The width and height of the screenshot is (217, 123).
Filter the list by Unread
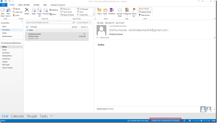pos(34,27)
